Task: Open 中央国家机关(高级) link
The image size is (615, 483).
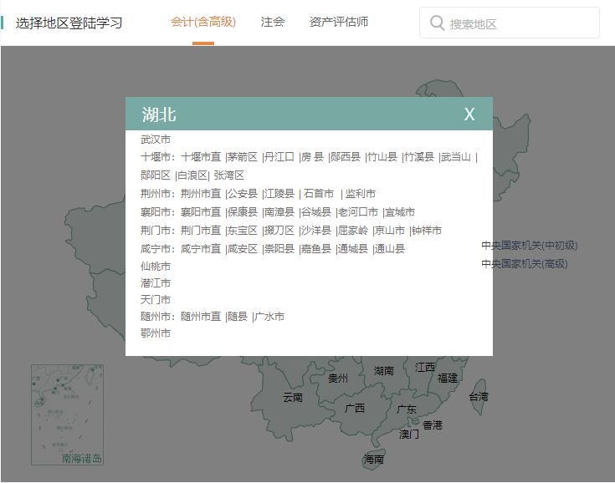Action: click(x=525, y=263)
